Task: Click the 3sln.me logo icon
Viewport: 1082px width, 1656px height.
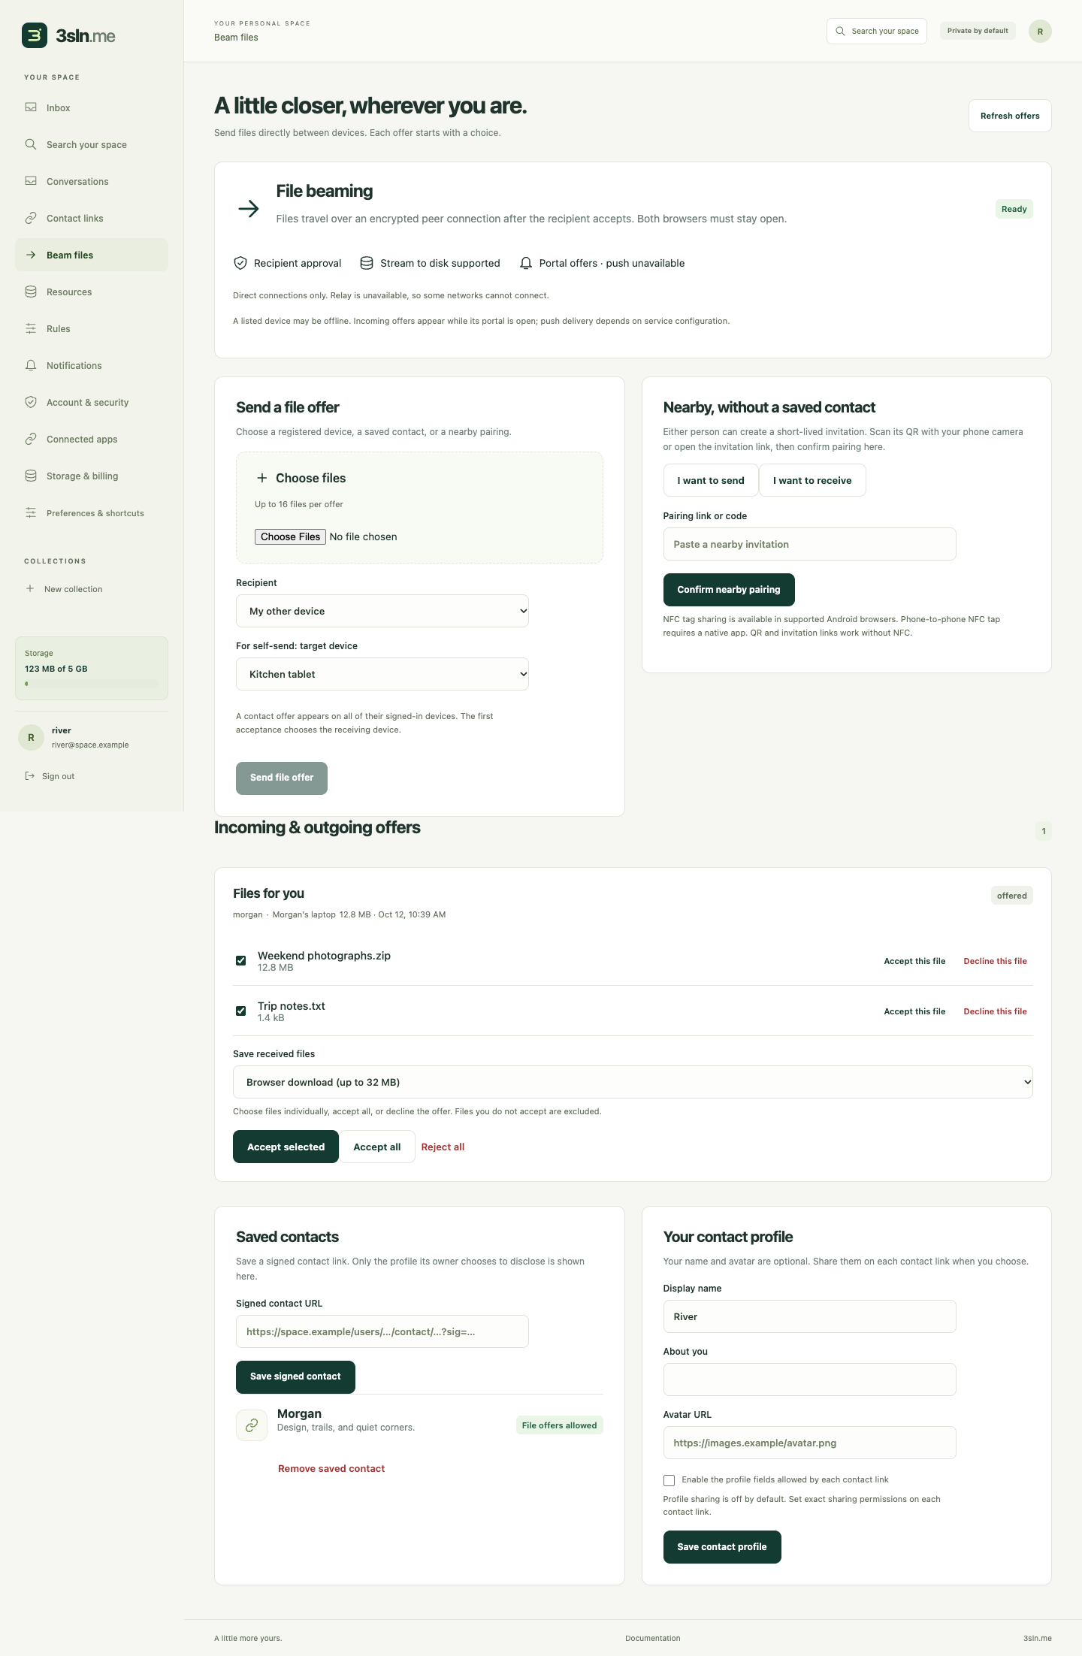Action: click(x=35, y=35)
